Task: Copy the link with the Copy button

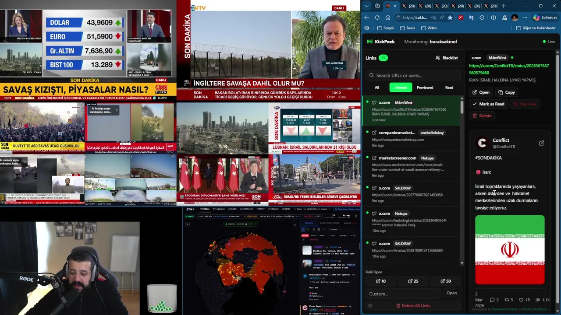Action: pyautogui.click(x=507, y=92)
